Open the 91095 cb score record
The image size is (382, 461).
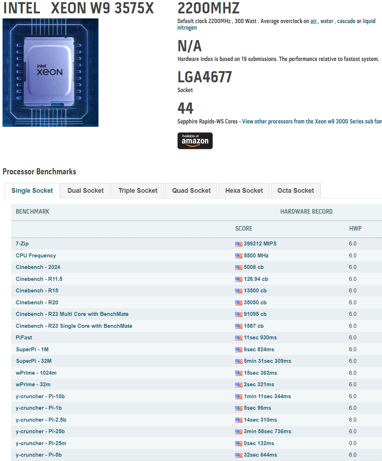tap(255, 314)
